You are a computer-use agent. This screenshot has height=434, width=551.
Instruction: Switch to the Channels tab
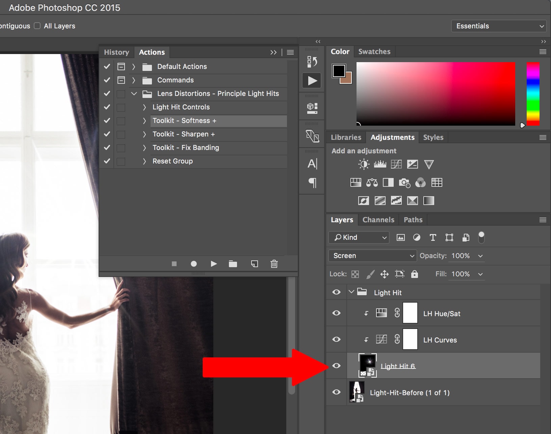pos(378,220)
